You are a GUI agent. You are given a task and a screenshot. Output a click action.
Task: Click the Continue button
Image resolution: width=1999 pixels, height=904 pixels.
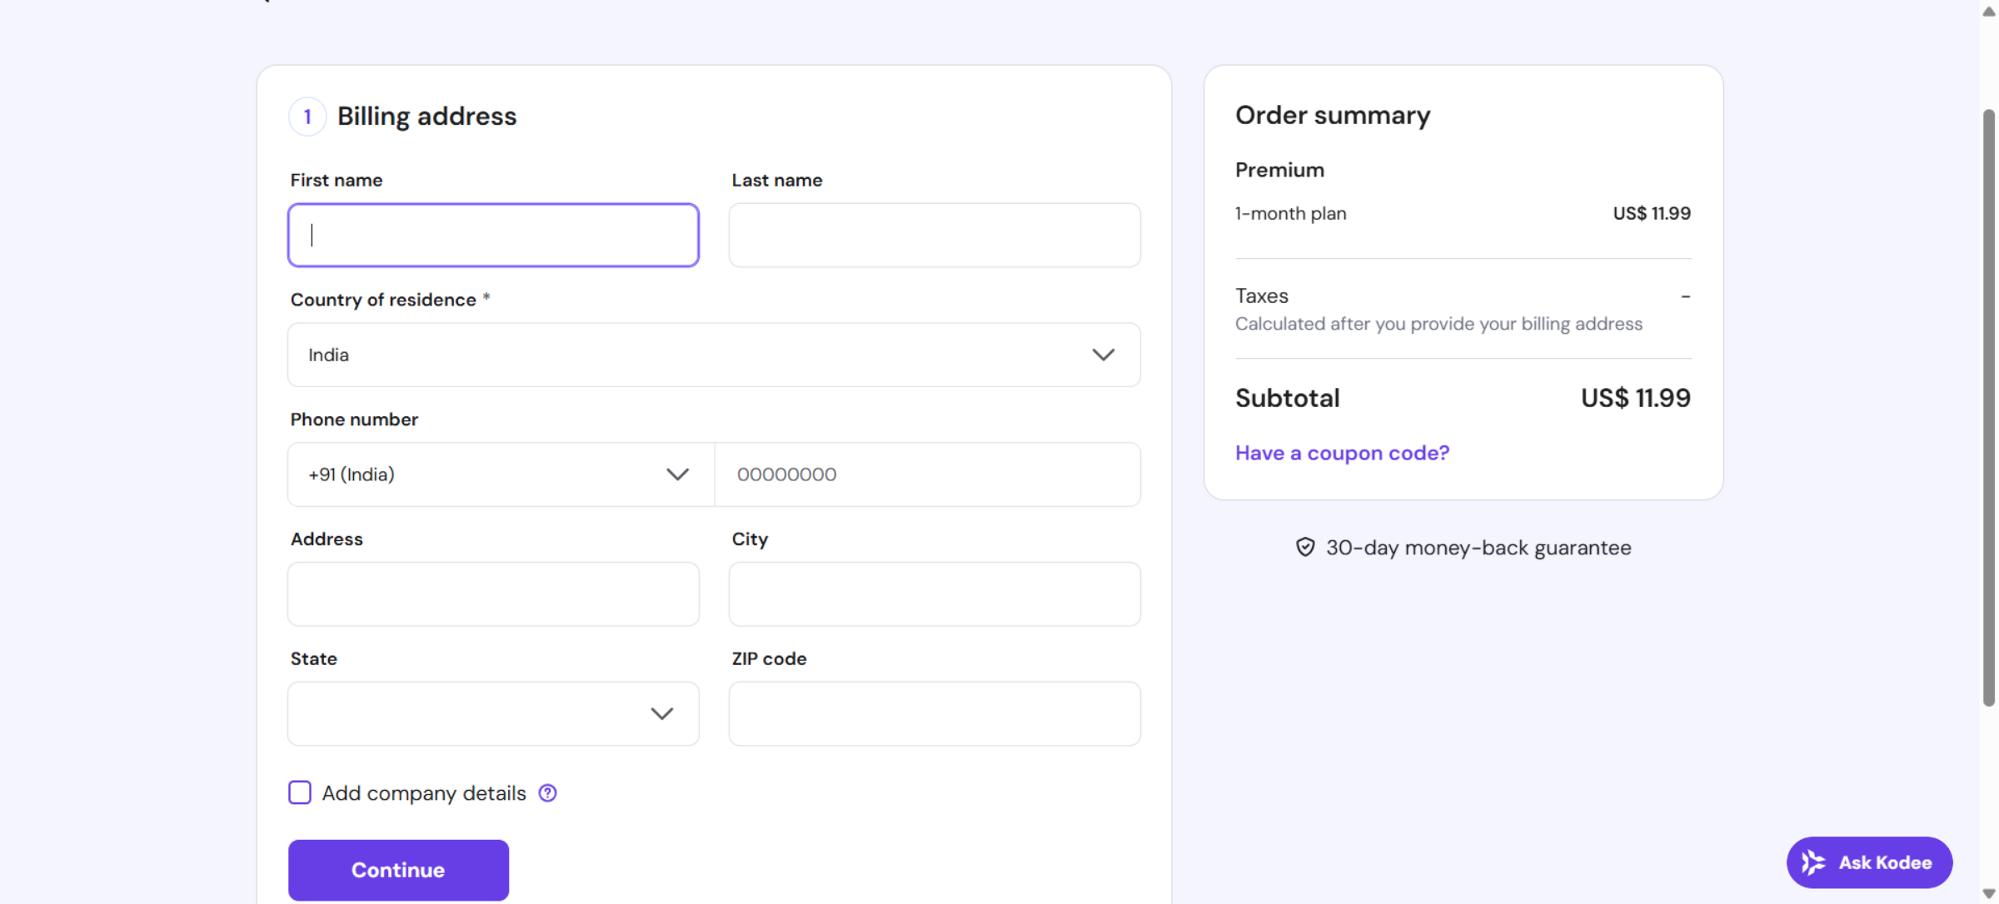[397, 869]
